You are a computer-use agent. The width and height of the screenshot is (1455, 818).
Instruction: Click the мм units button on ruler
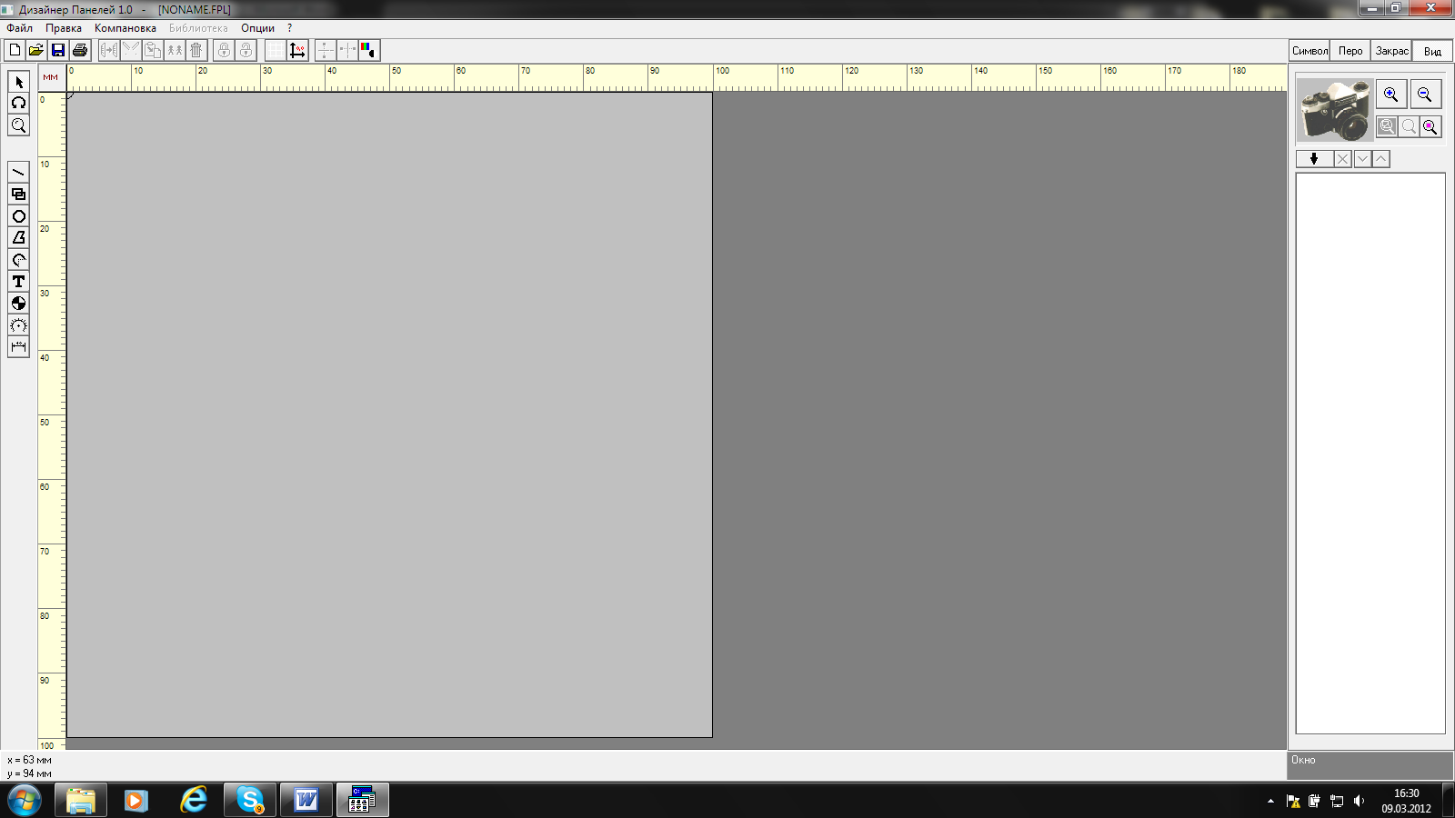[x=51, y=77]
